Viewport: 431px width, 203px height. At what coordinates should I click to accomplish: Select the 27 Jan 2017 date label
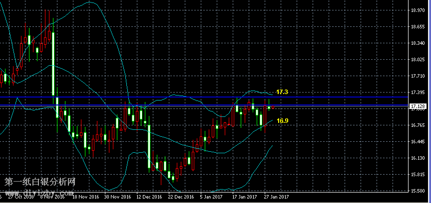coord(276,197)
